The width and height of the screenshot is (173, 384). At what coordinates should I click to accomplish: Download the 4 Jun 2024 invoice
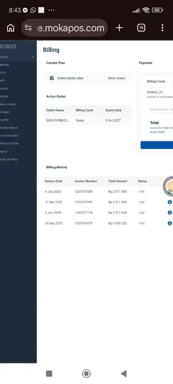pos(170,213)
